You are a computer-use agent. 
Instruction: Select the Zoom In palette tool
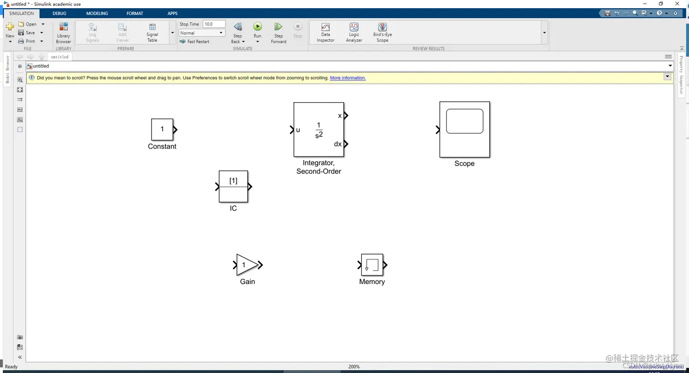pos(20,80)
